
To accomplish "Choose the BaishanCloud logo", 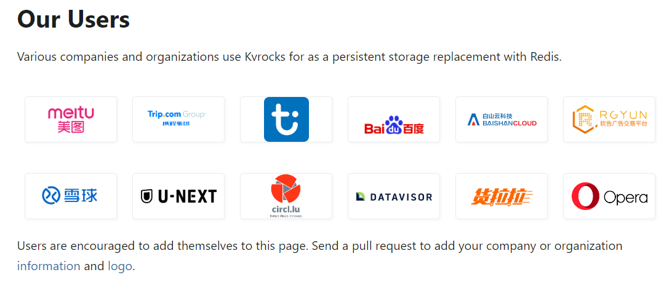I will point(502,119).
